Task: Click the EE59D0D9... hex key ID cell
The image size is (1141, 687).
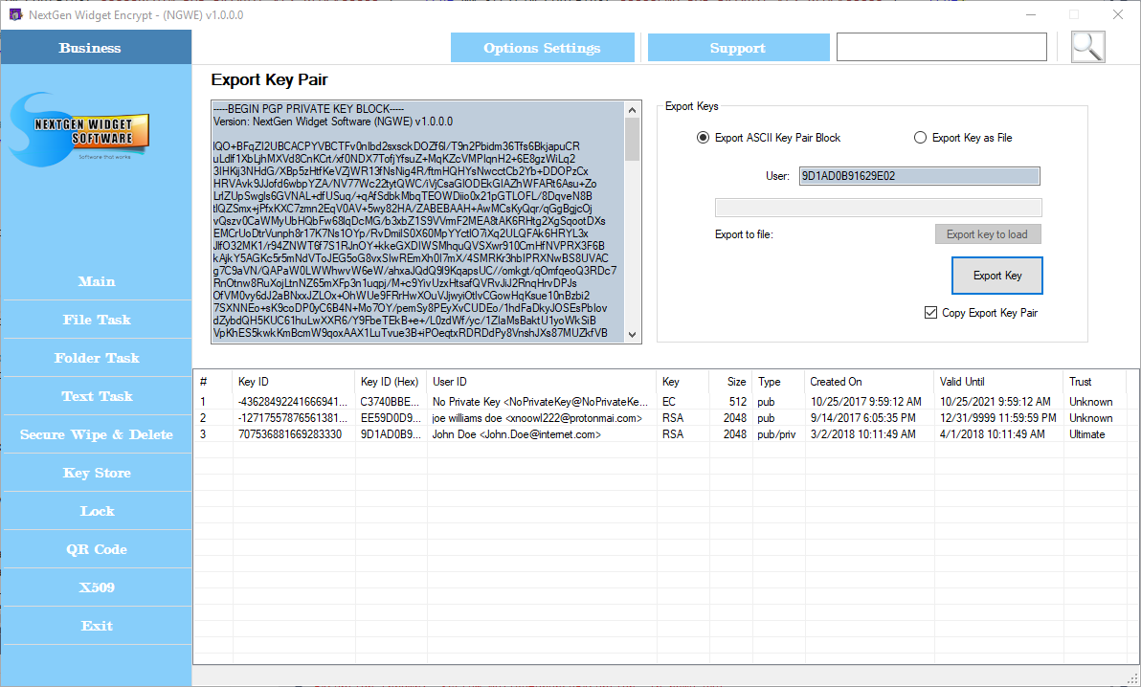Action: (x=391, y=418)
